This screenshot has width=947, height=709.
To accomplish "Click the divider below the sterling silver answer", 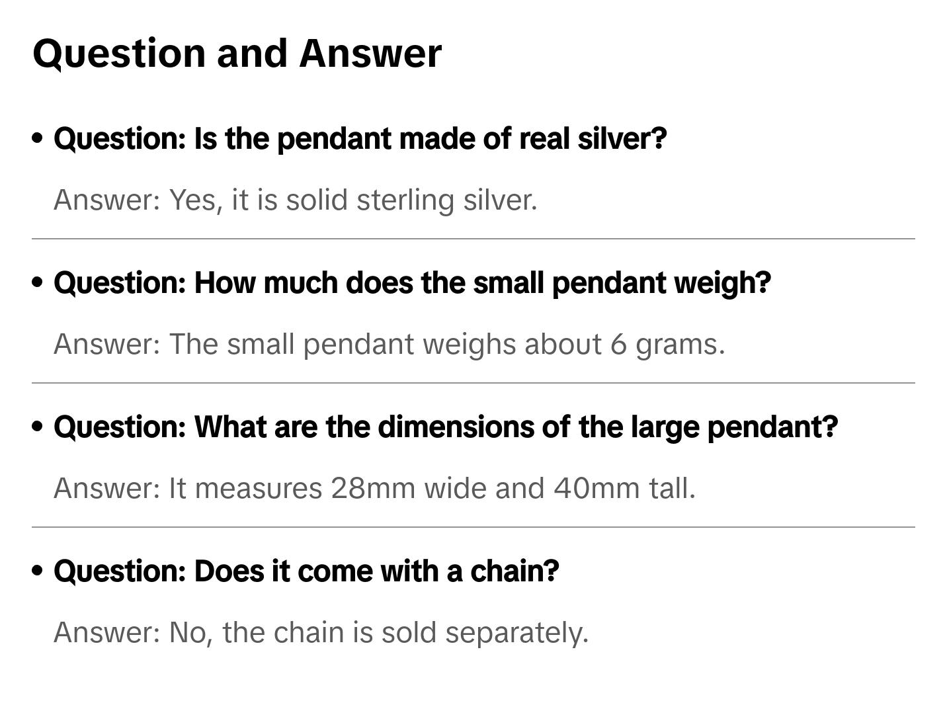I will click(473, 239).
